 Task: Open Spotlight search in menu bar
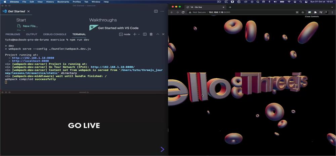point(301,2)
